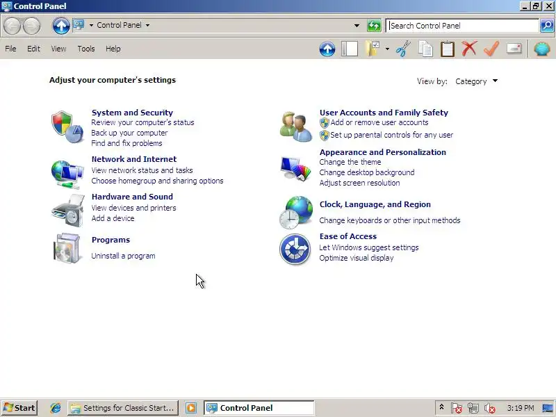Click the search magnifier button
This screenshot has height=417, width=556.
coord(547,26)
